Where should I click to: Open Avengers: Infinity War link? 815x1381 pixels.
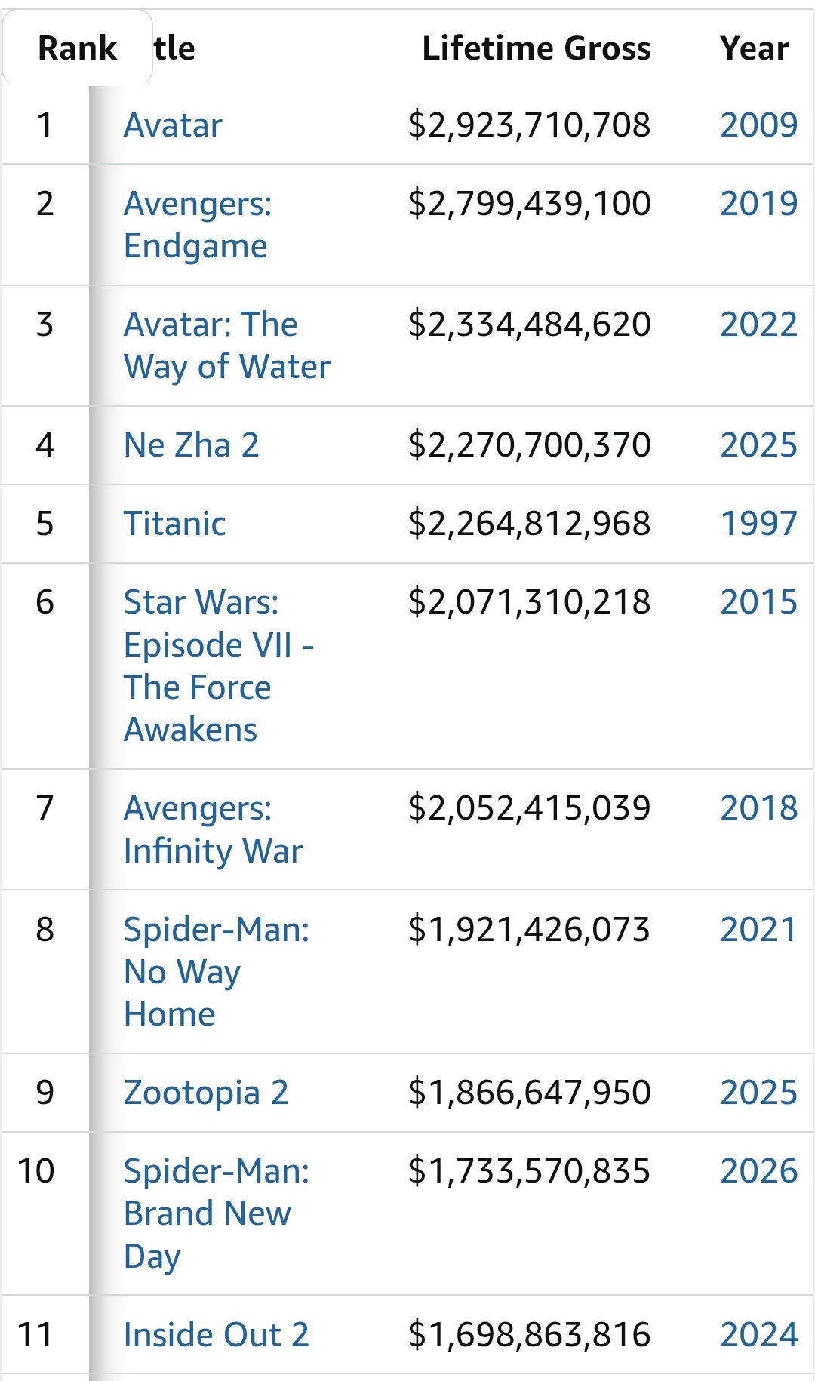point(213,829)
